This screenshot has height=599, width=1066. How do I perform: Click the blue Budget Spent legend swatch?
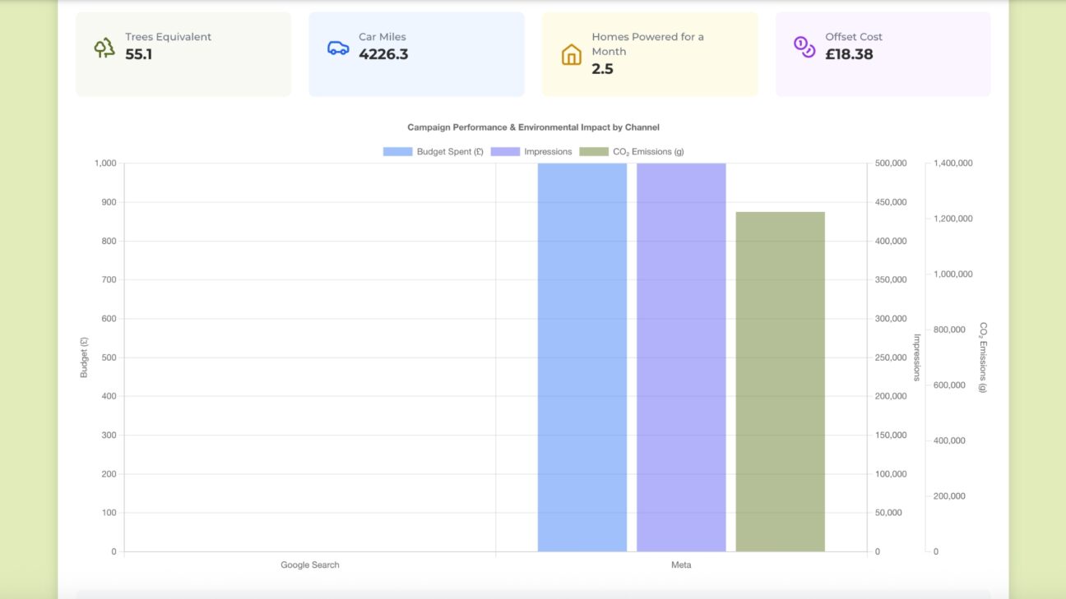[397, 152]
